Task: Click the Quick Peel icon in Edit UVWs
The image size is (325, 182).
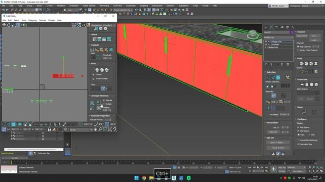Action: coord(97,70)
